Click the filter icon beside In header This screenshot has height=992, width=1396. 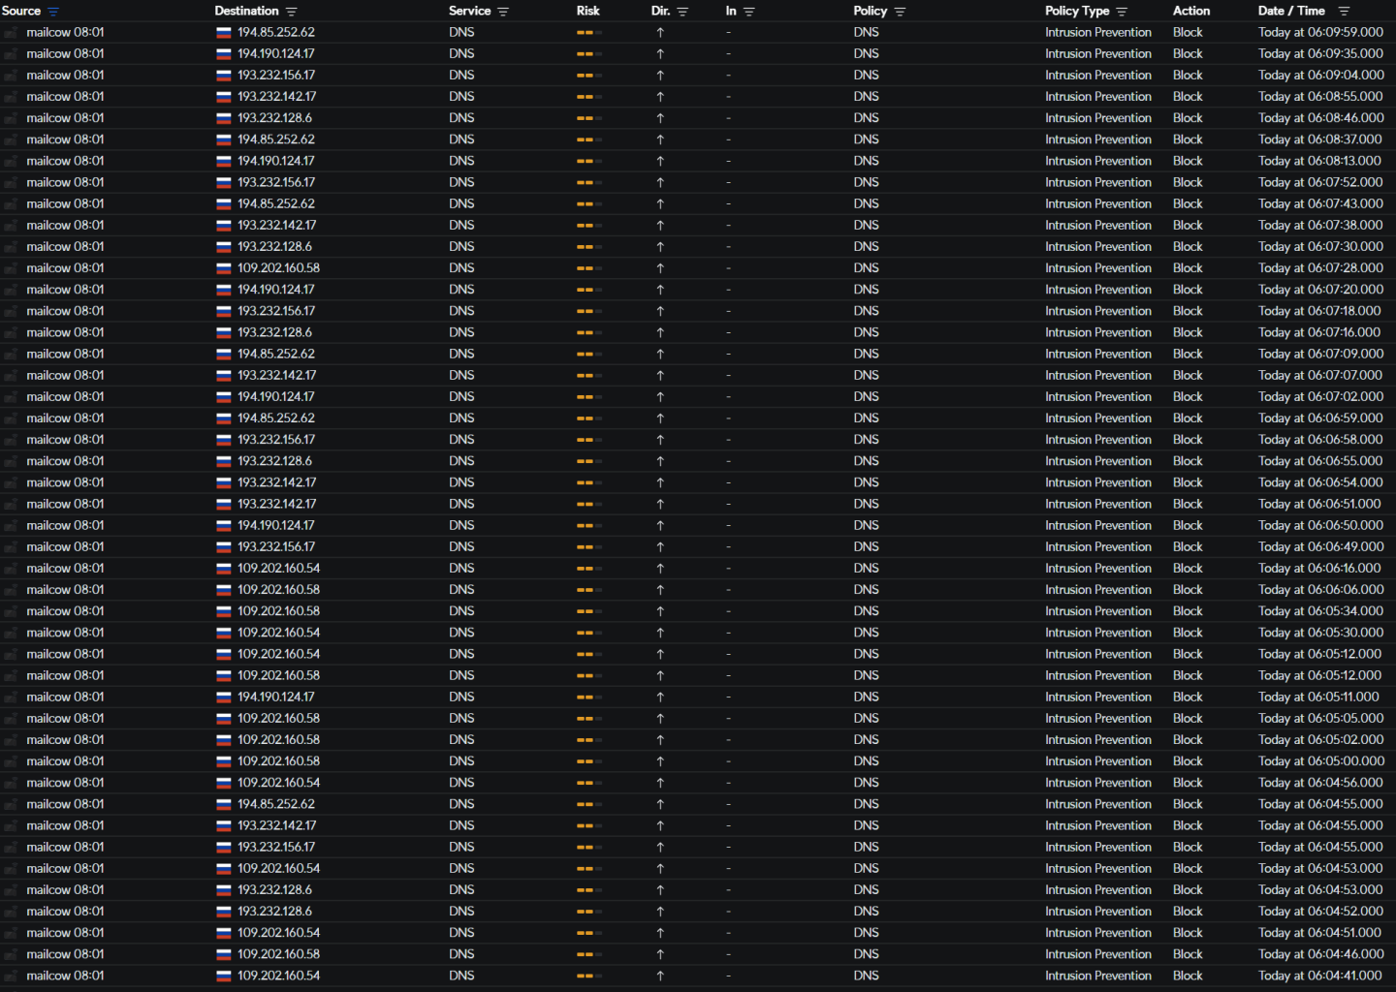tap(748, 12)
